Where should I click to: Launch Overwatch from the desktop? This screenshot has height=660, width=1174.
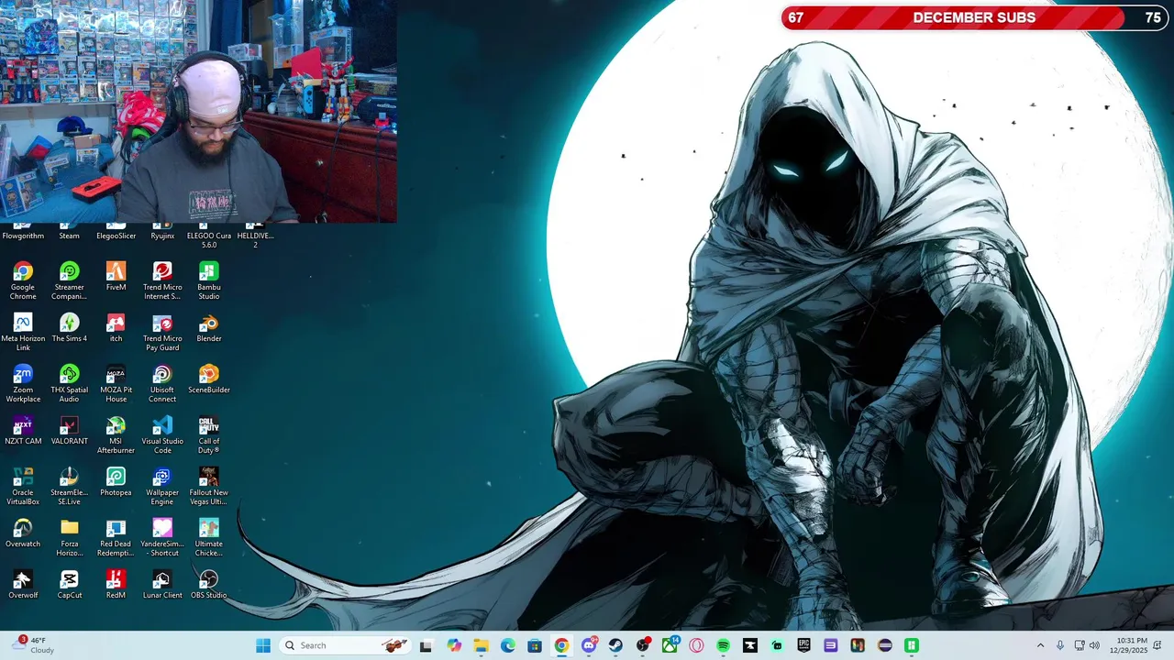(23, 533)
